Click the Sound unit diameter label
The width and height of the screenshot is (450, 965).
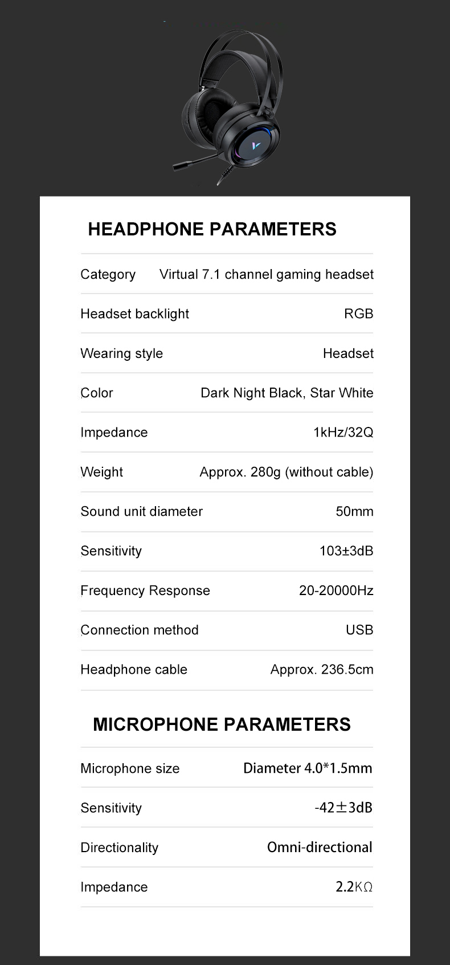(141, 512)
